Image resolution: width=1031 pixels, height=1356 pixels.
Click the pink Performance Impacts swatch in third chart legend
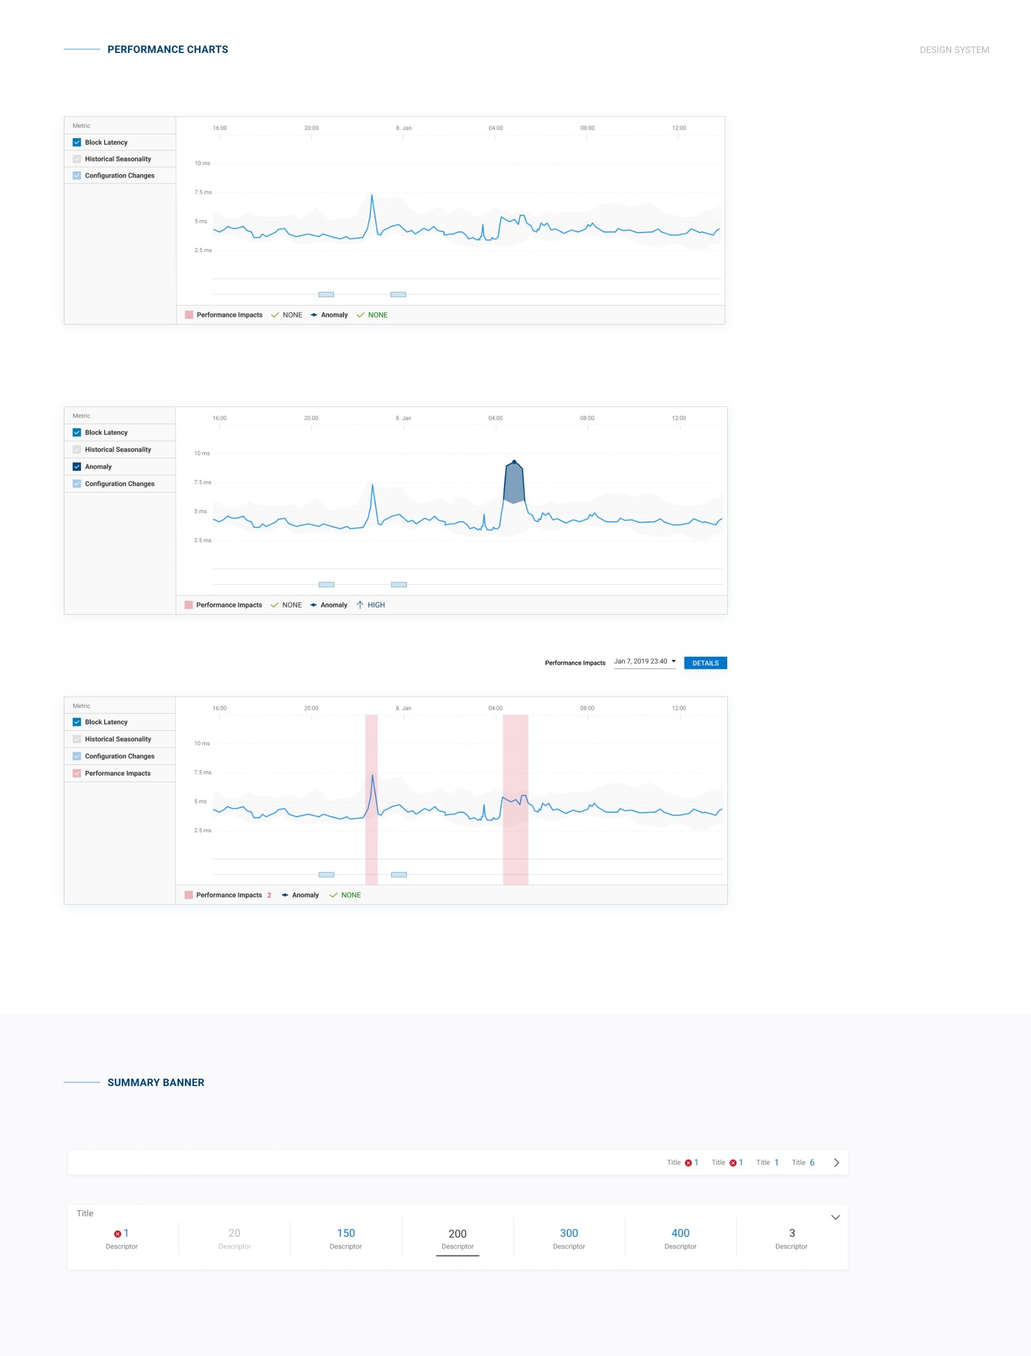pos(189,895)
